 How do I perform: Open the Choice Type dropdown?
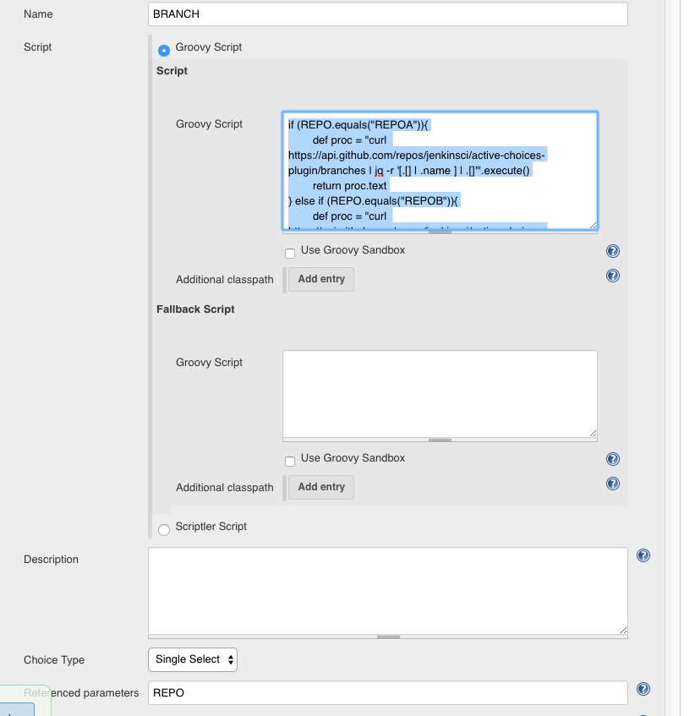tap(193, 659)
